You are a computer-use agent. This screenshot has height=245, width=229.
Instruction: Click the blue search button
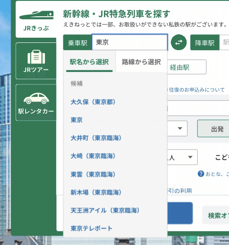[180, 213]
